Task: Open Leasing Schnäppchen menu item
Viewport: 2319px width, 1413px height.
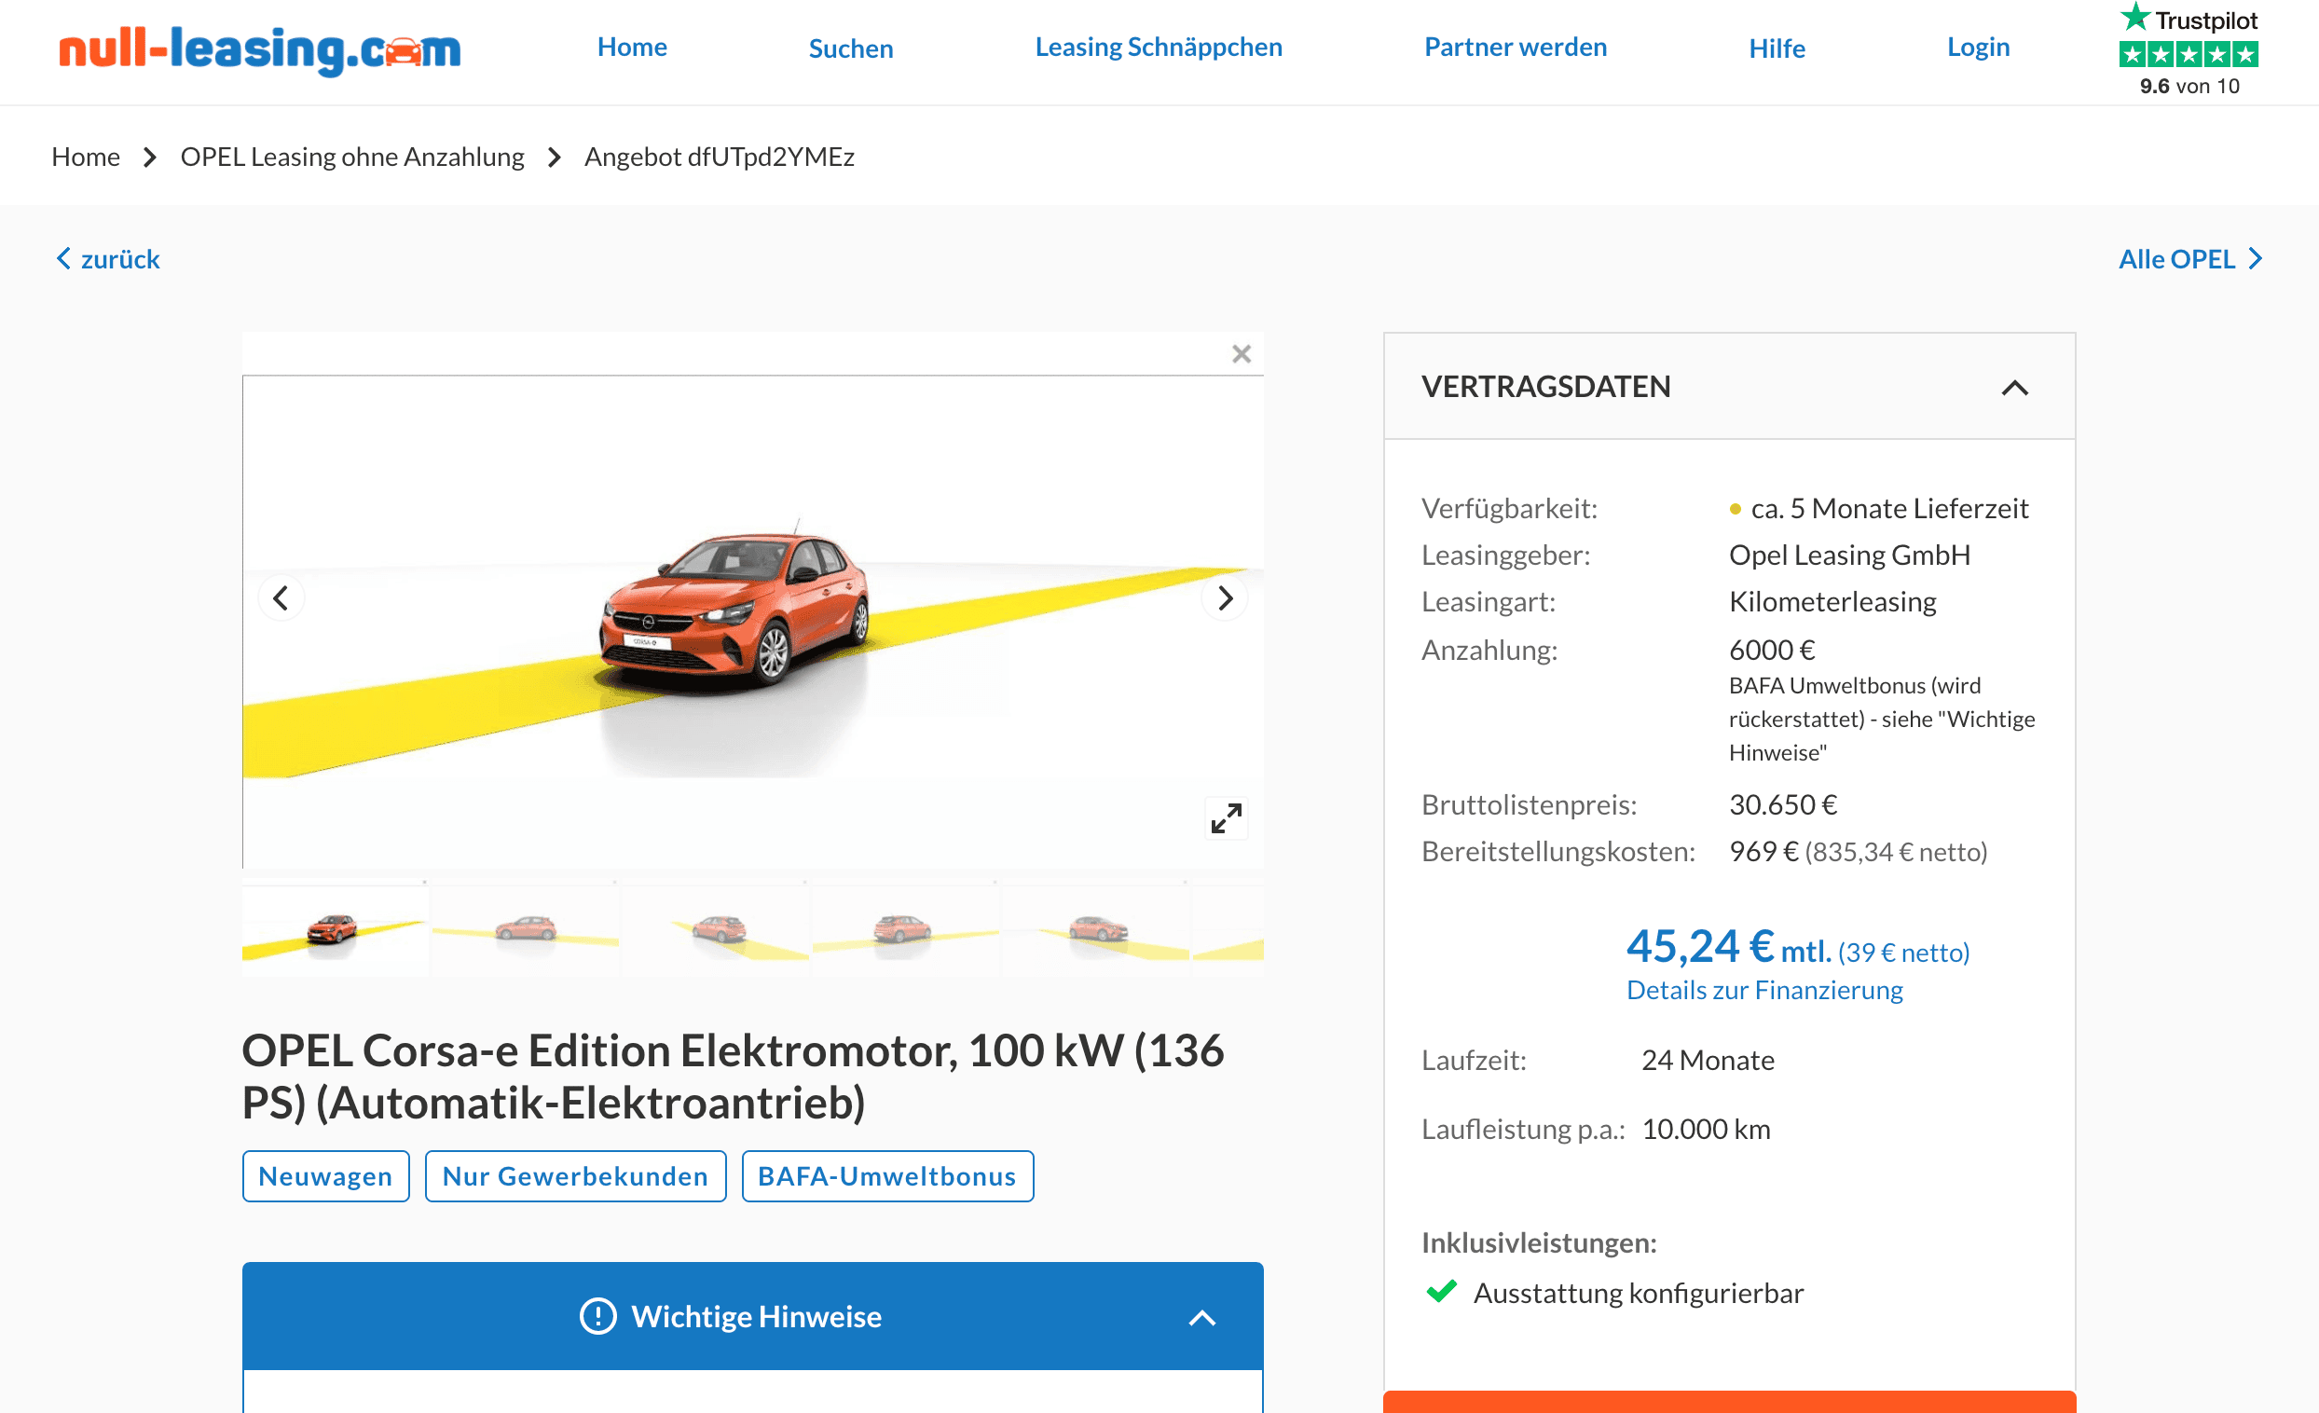Action: (x=1159, y=47)
